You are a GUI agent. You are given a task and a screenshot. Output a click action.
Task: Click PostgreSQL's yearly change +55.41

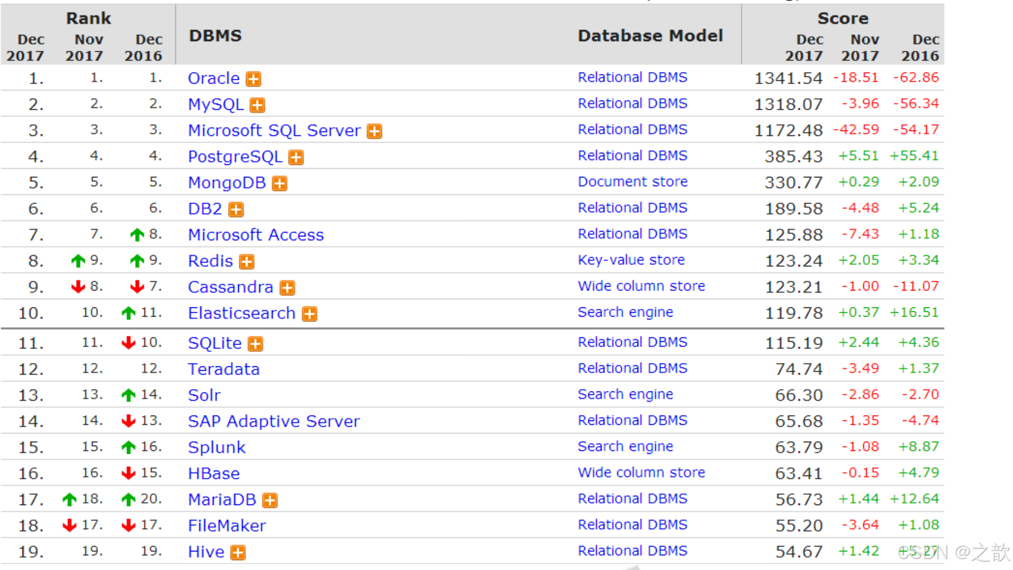(914, 156)
